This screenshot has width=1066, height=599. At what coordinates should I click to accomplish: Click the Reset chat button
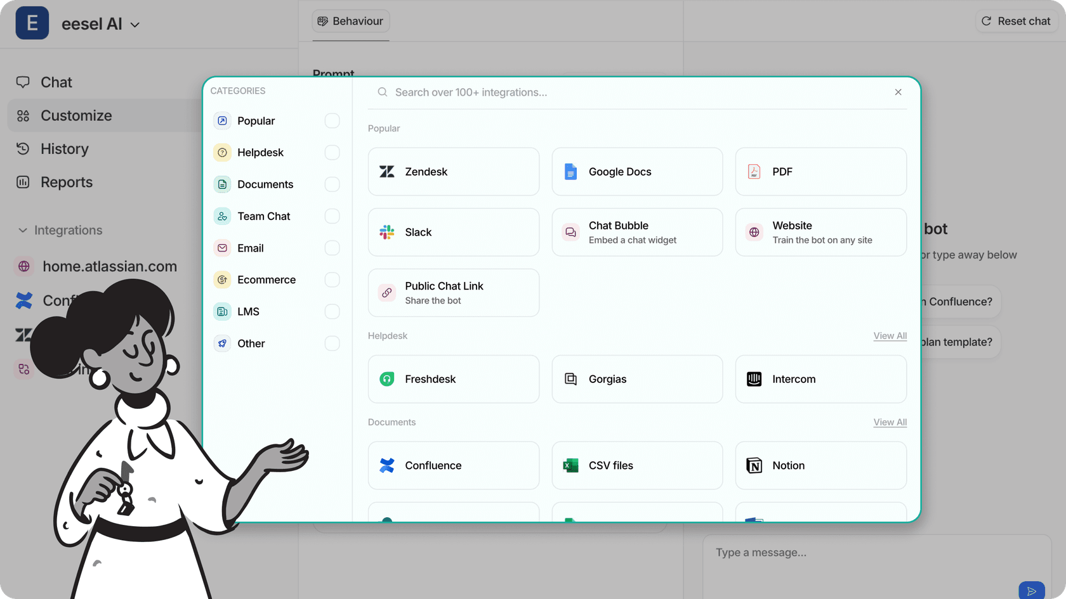tap(1016, 21)
